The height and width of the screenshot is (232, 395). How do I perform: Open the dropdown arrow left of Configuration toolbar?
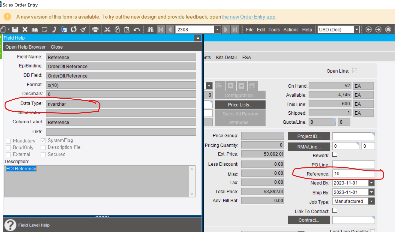pos(209,86)
